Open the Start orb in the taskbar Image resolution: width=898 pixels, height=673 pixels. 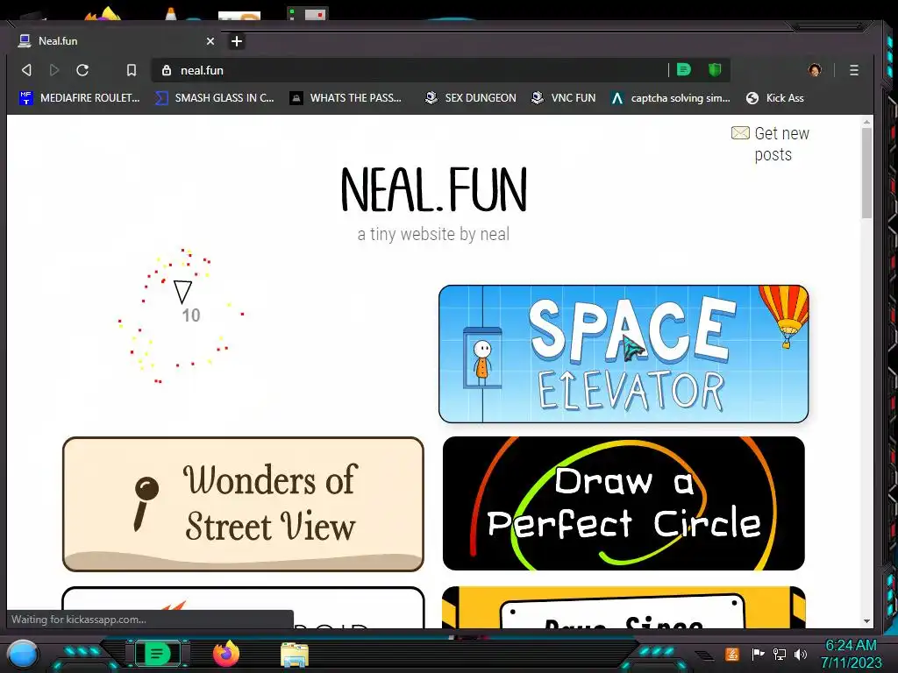click(x=22, y=654)
